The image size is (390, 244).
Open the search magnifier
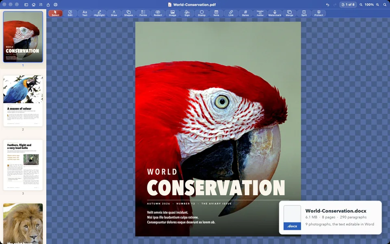pos(385,4)
